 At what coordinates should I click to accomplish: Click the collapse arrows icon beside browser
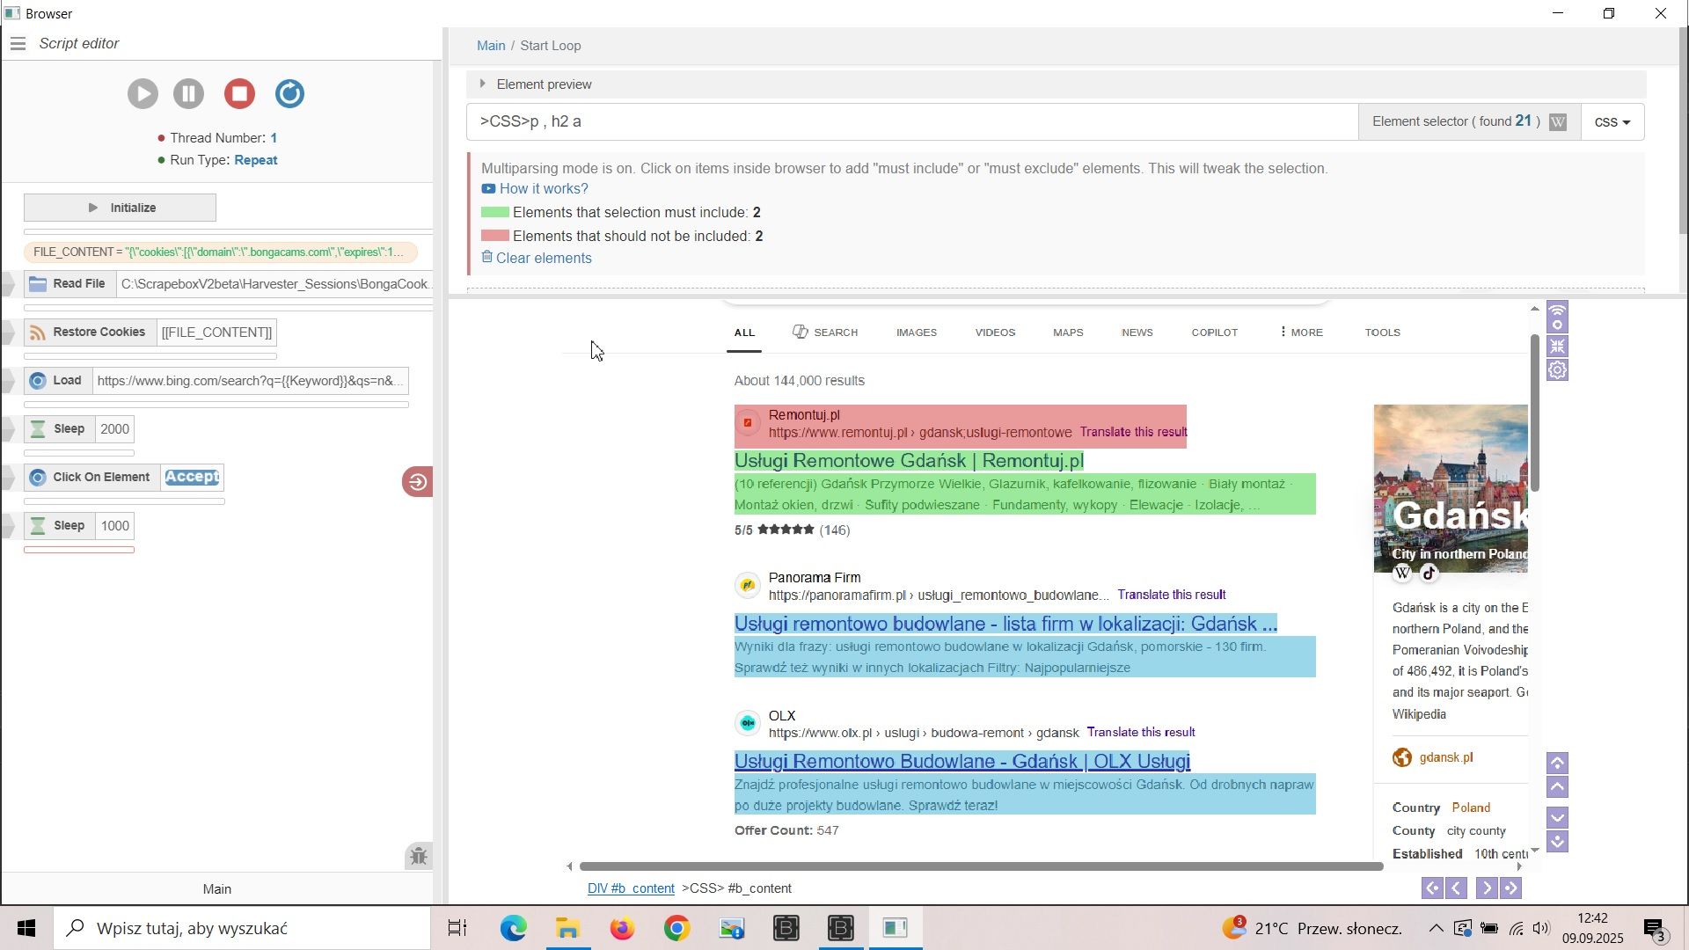[x=1558, y=347]
